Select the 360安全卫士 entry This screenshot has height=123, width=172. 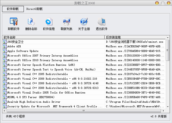coord(15,42)
